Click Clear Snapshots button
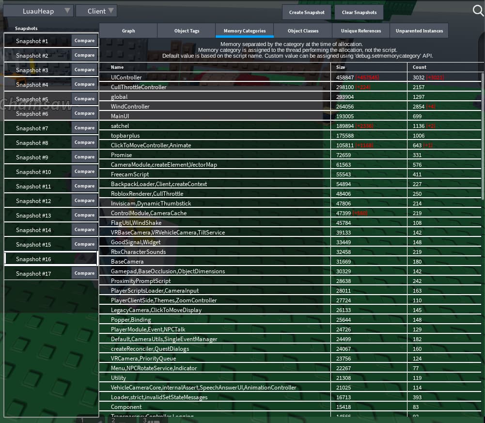Image resolution: width=485 pixels, height=423 pixels. [359, 13]
